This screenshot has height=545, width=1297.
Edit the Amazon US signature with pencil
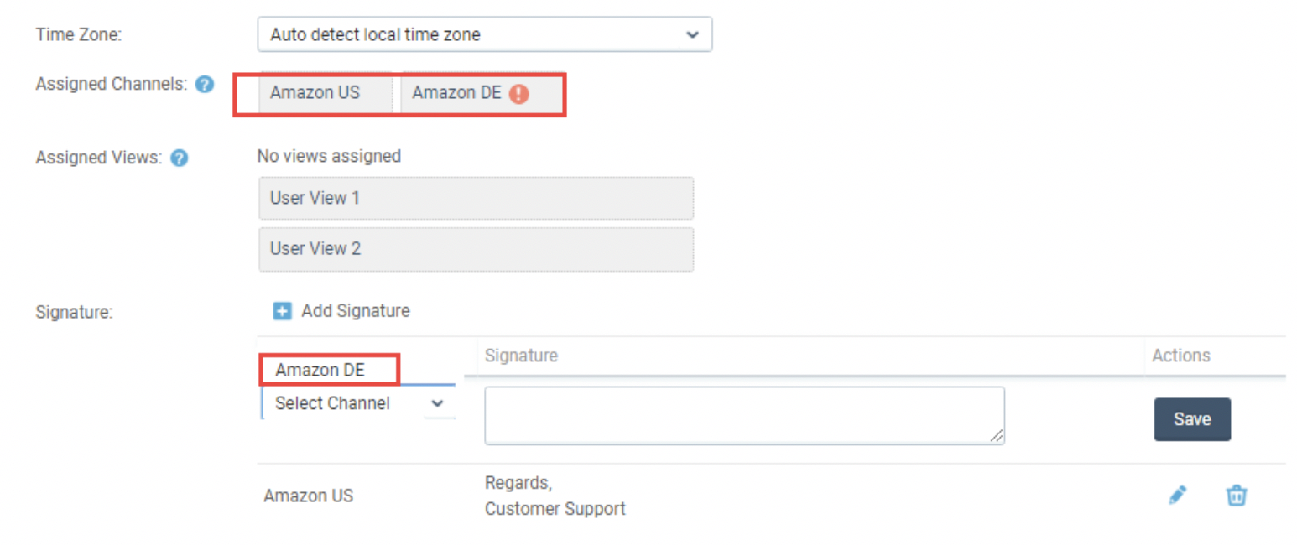coord(1177,496)
